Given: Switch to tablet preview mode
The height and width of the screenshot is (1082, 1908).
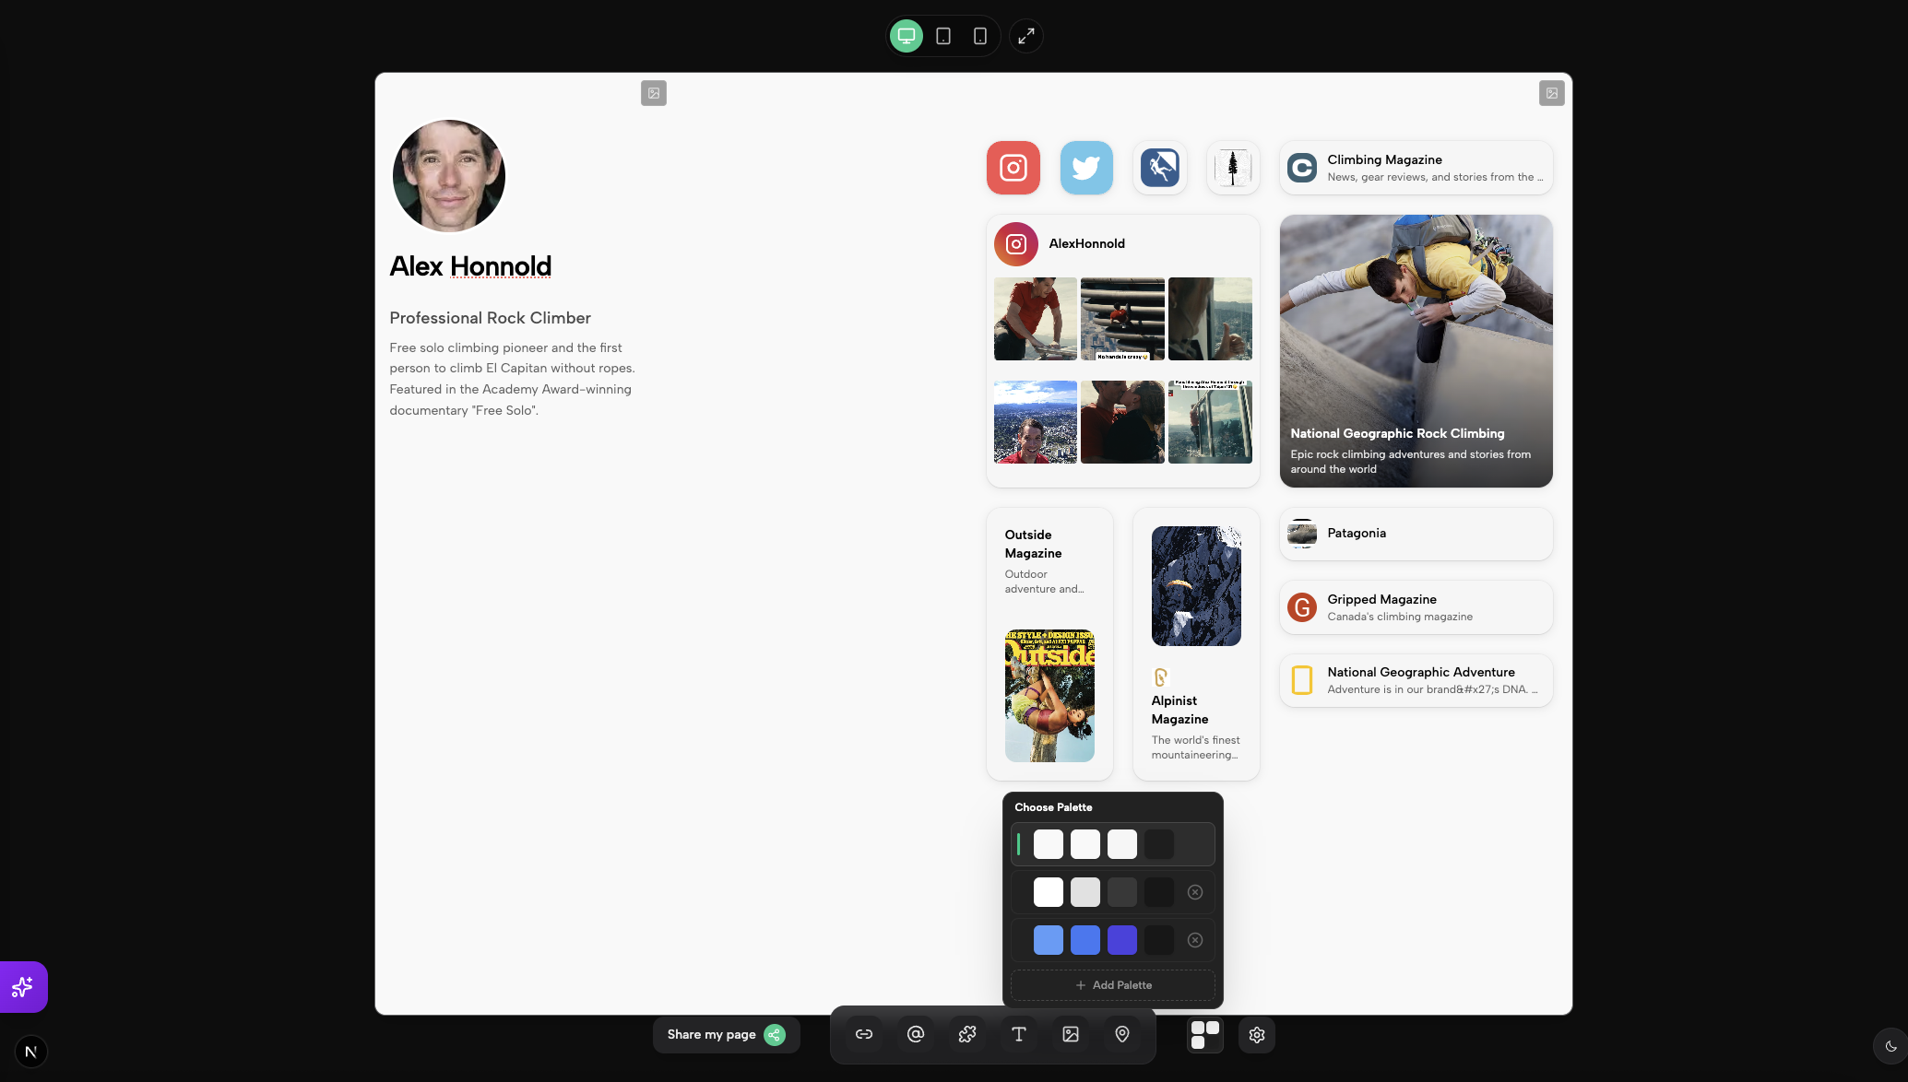Looking at the screenshot, I should (942, 36).
